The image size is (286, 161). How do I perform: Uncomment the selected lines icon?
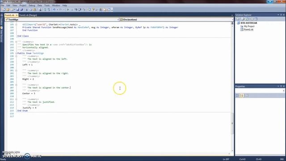pos(49,9)
